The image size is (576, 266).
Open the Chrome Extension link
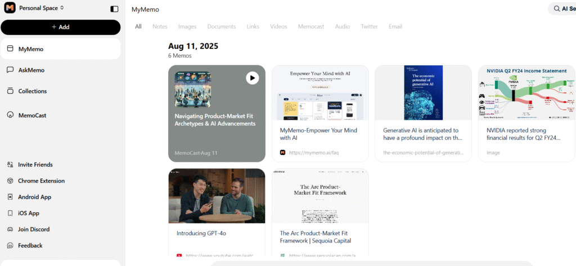[41, 181]
